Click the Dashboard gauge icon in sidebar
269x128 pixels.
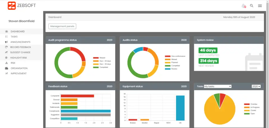[6, 32]
